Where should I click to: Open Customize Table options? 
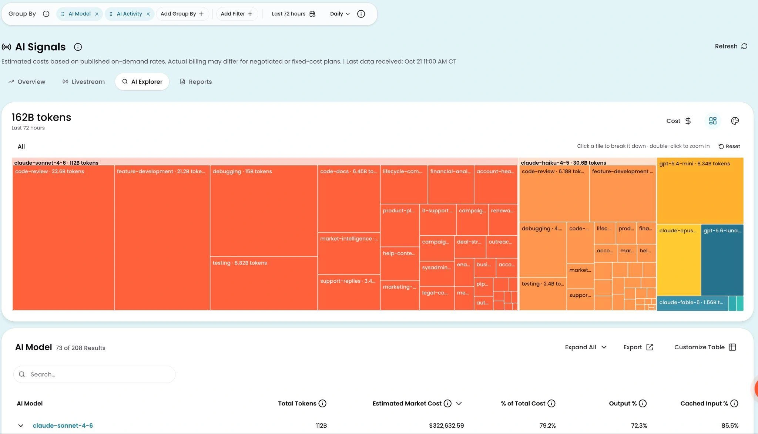[x=705, y=347]
